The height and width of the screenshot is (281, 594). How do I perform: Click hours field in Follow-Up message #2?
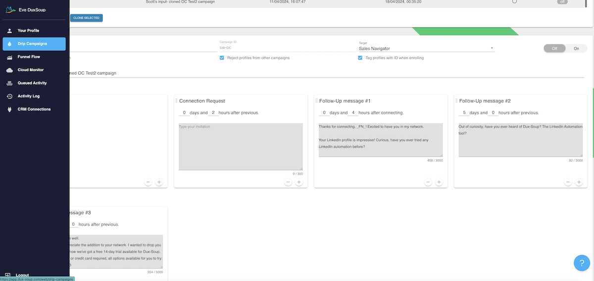tap(493, 113)
